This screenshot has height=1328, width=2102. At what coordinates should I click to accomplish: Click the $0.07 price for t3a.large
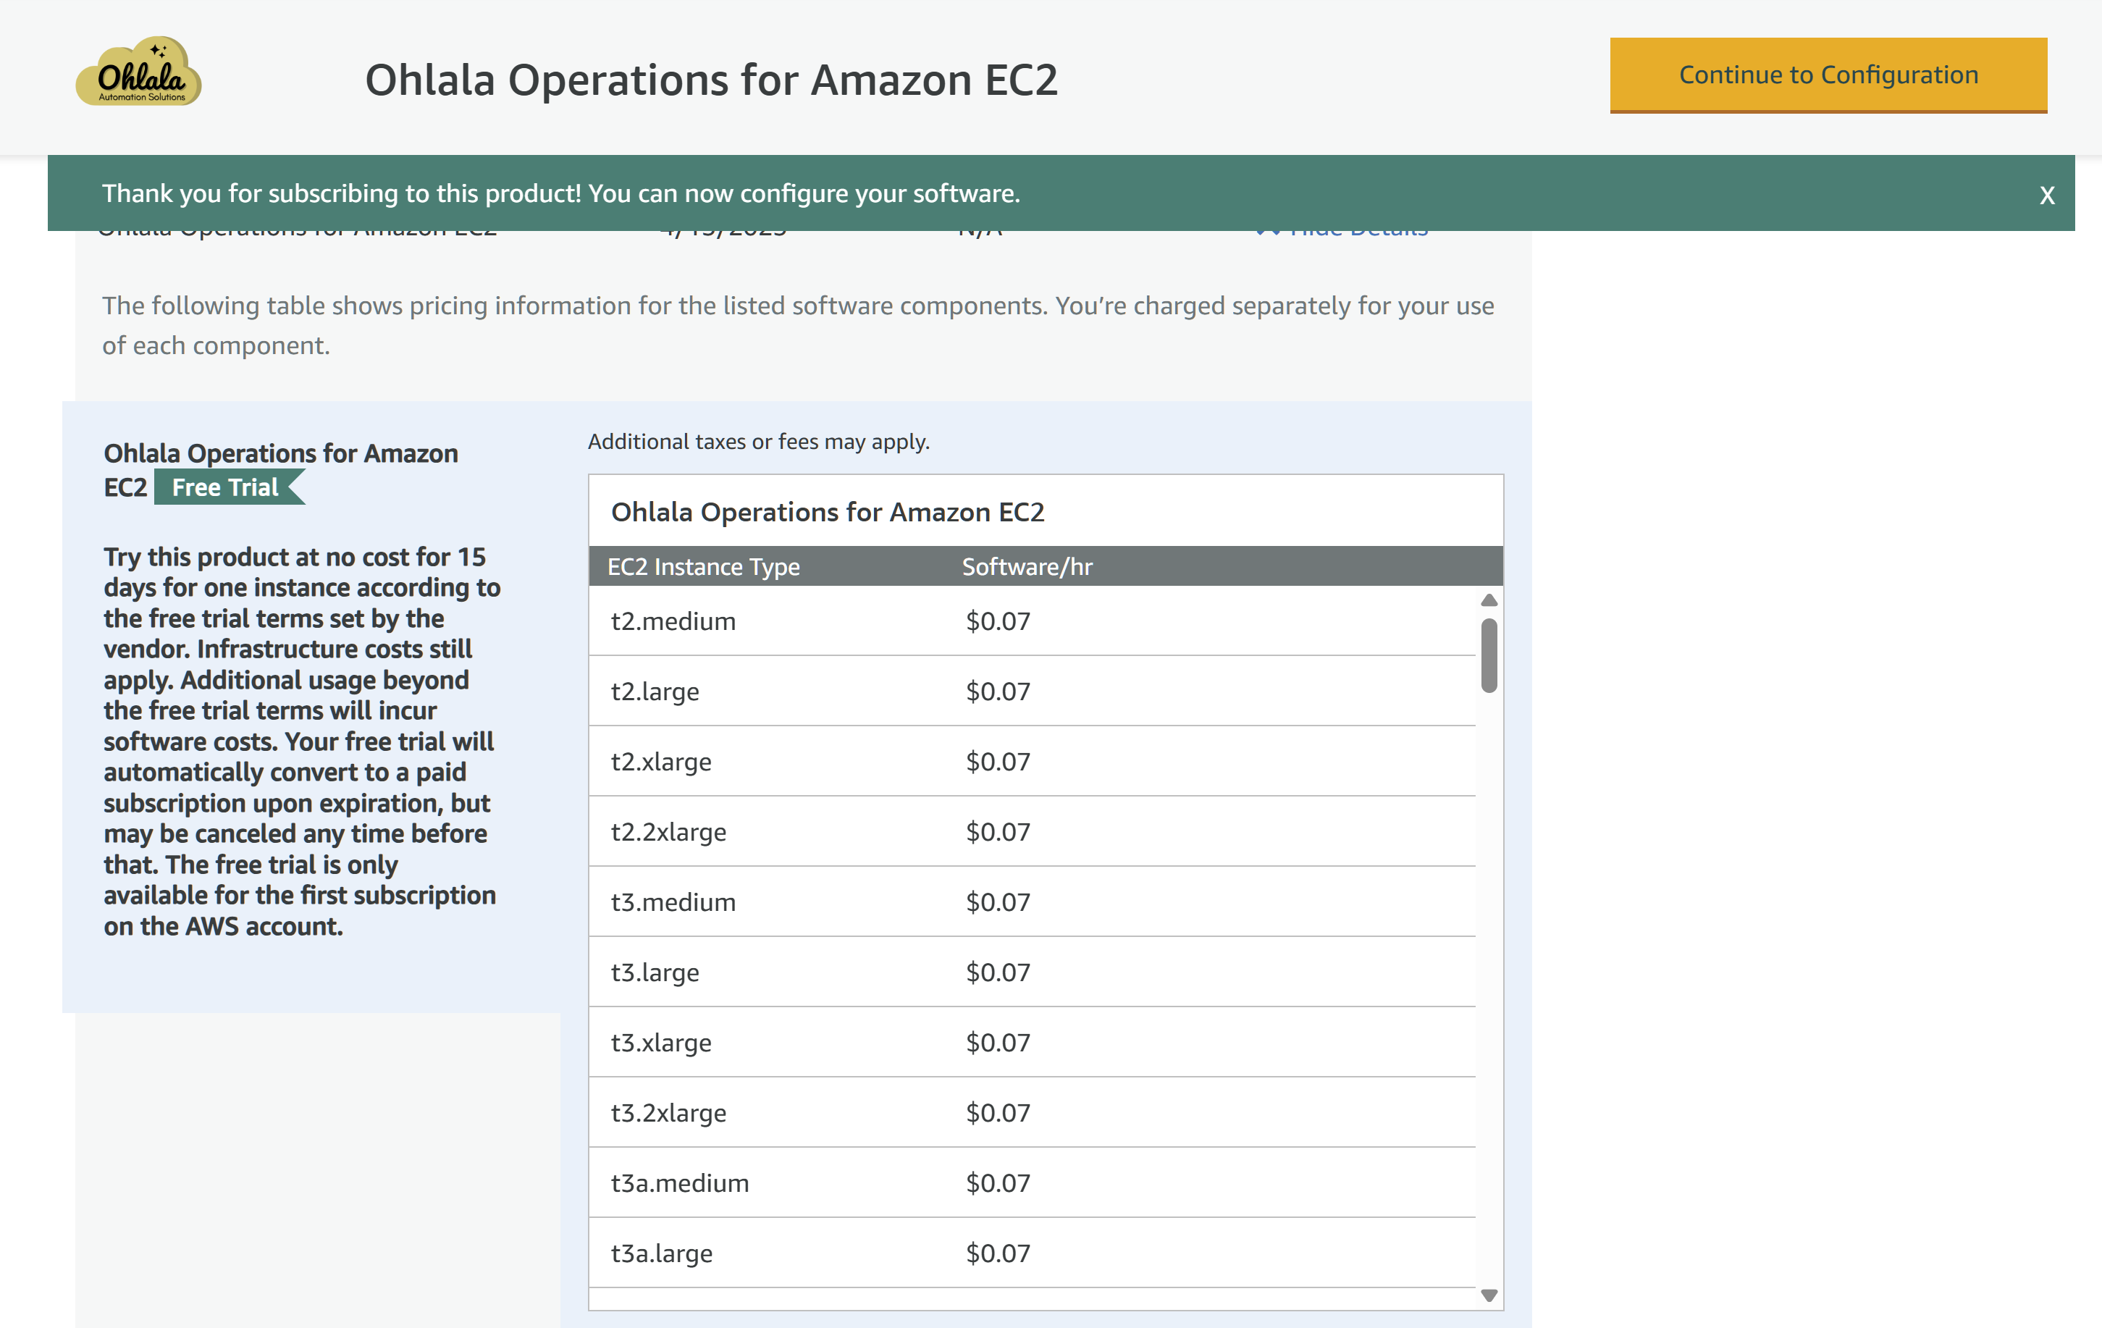998,1253
